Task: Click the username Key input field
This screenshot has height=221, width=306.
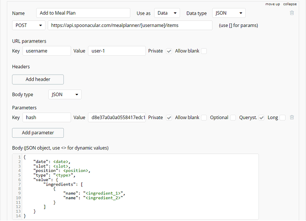Action: tap(47, 51)
